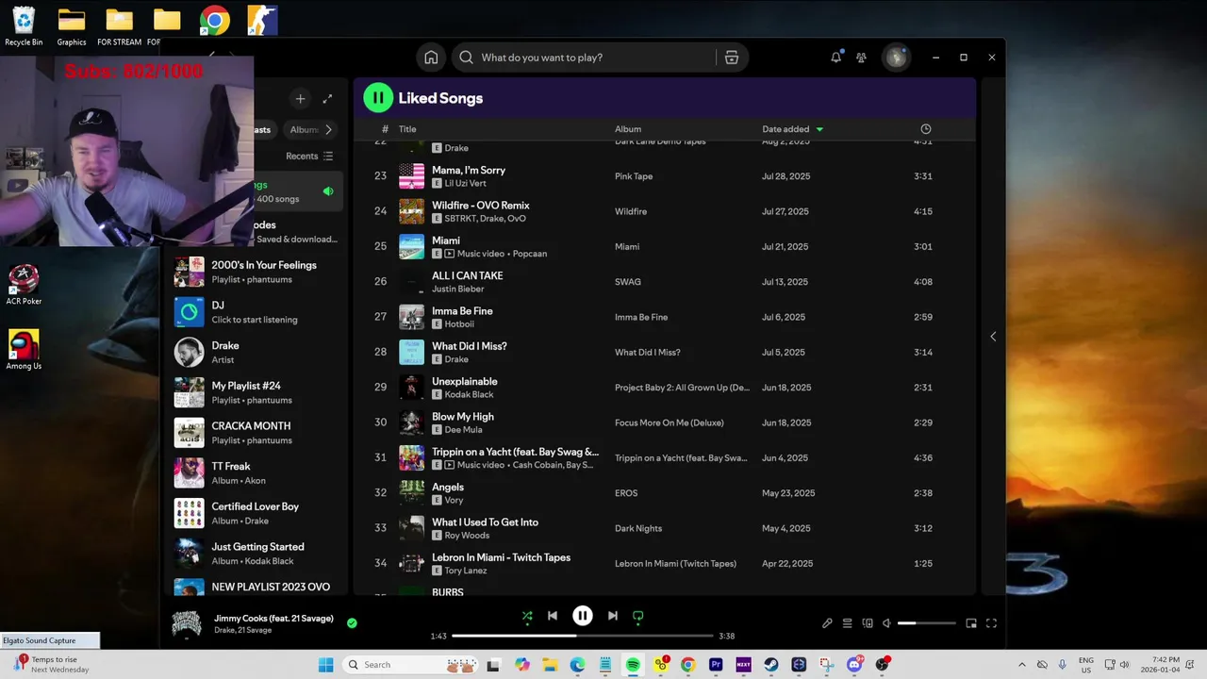Select the Albums filter chip

304,129
